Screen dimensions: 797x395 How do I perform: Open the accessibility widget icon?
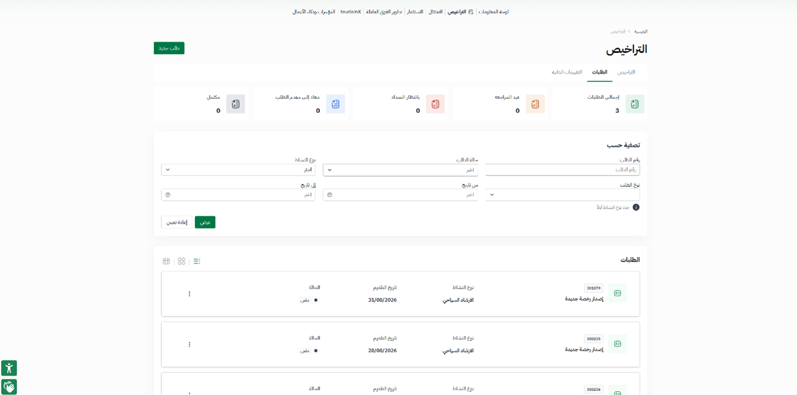(x=9, y=368)
